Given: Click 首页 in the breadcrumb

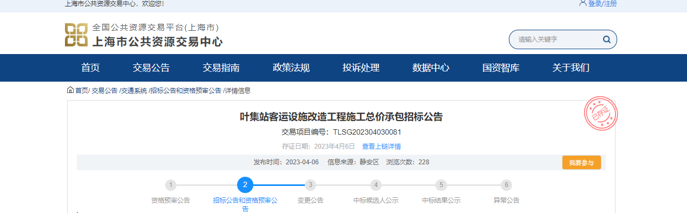Looking at the screenshot, I should (81, 91).
